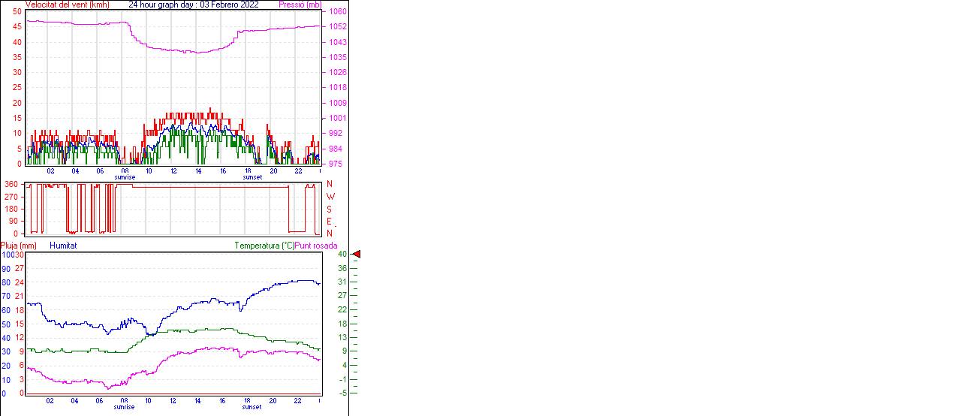The height and width of the screenshot is (416, 961).
Task: Click the blue 'Humitat' legend label
Action: [x=63, y=246]
